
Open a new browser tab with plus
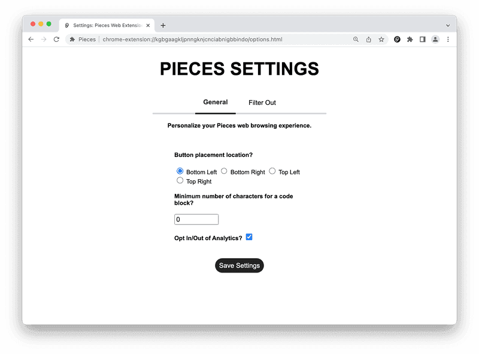162,25
